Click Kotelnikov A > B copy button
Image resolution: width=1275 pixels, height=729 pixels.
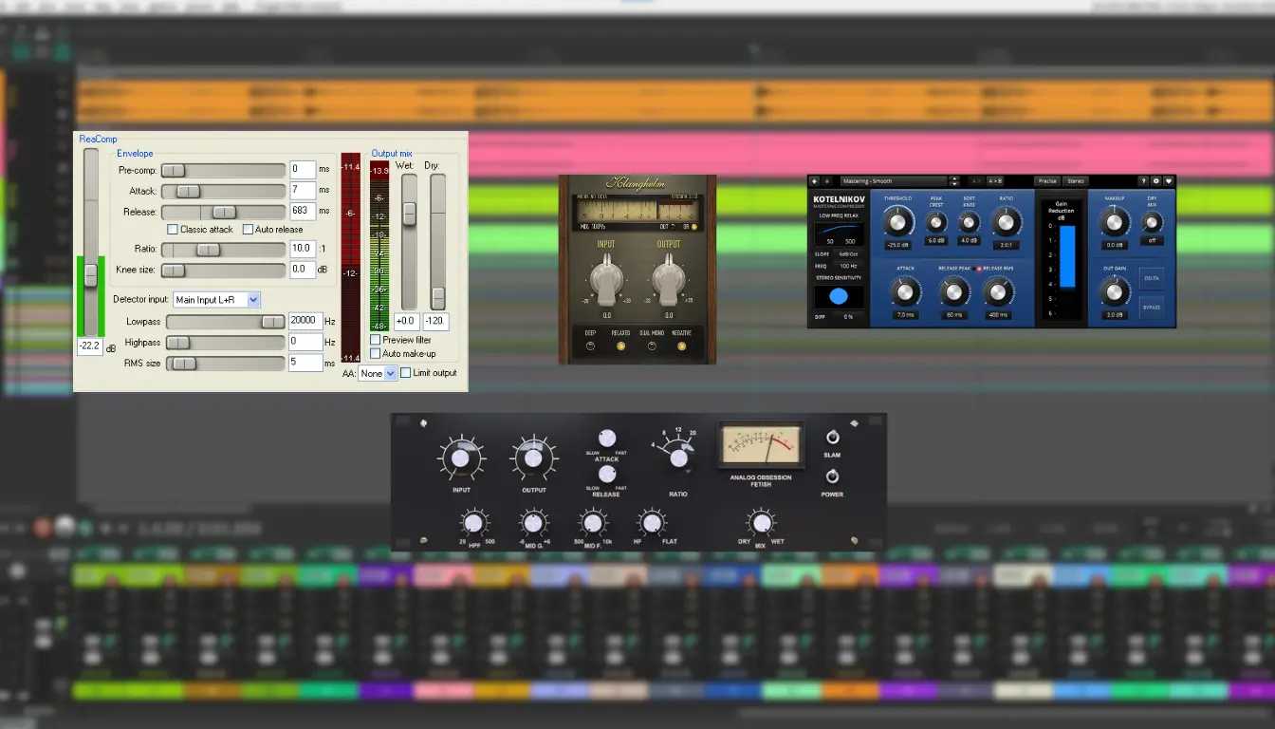coord(995,181)
